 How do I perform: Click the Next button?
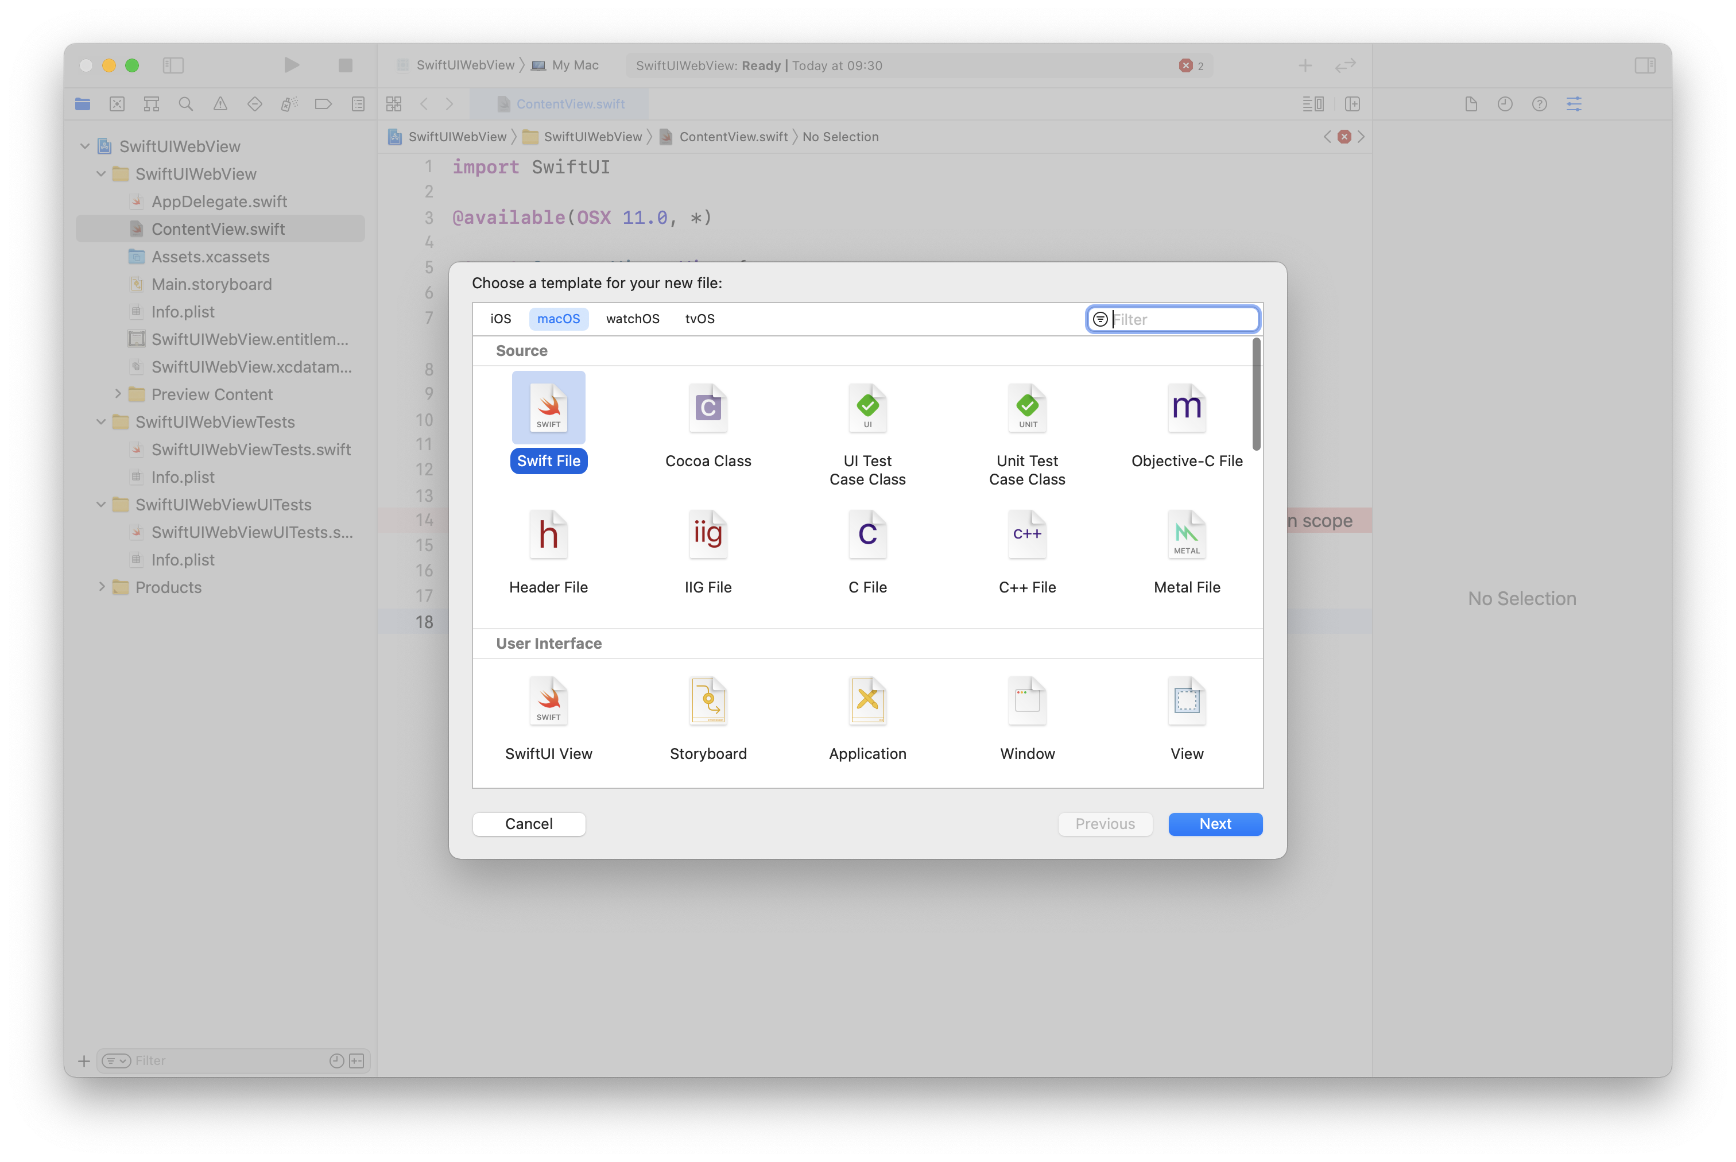1215,824
